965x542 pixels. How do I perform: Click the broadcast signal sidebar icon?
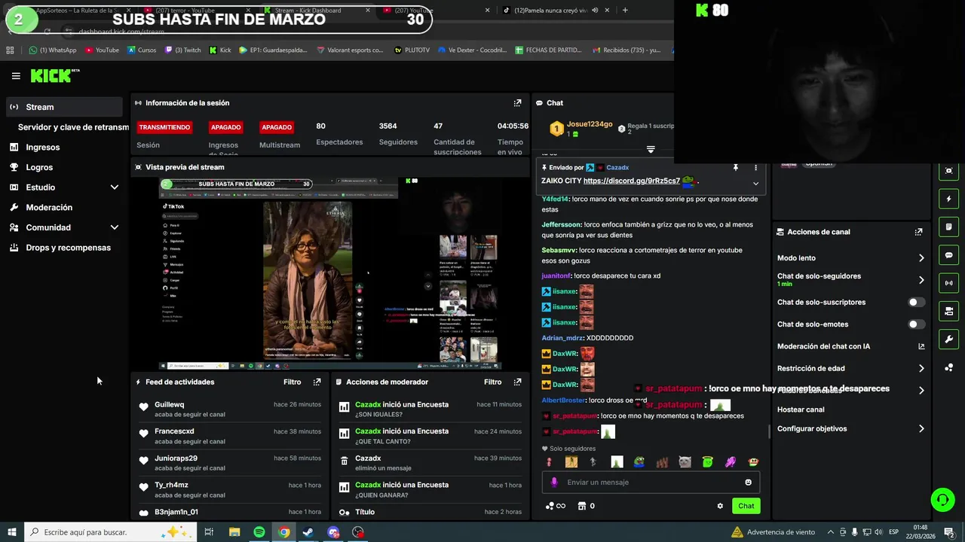coord(949,283)
